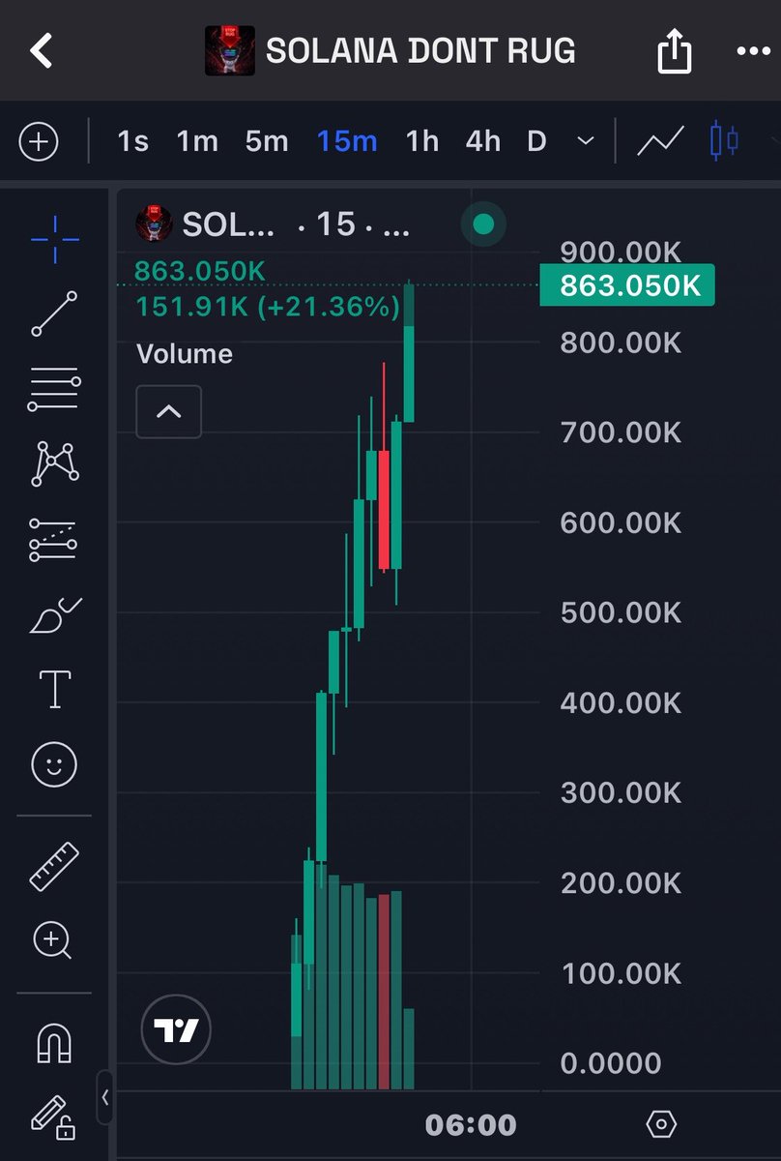The image size is (781, 1161).
Task: Tap the 863.050K current price label
Action: coord(626,285)
